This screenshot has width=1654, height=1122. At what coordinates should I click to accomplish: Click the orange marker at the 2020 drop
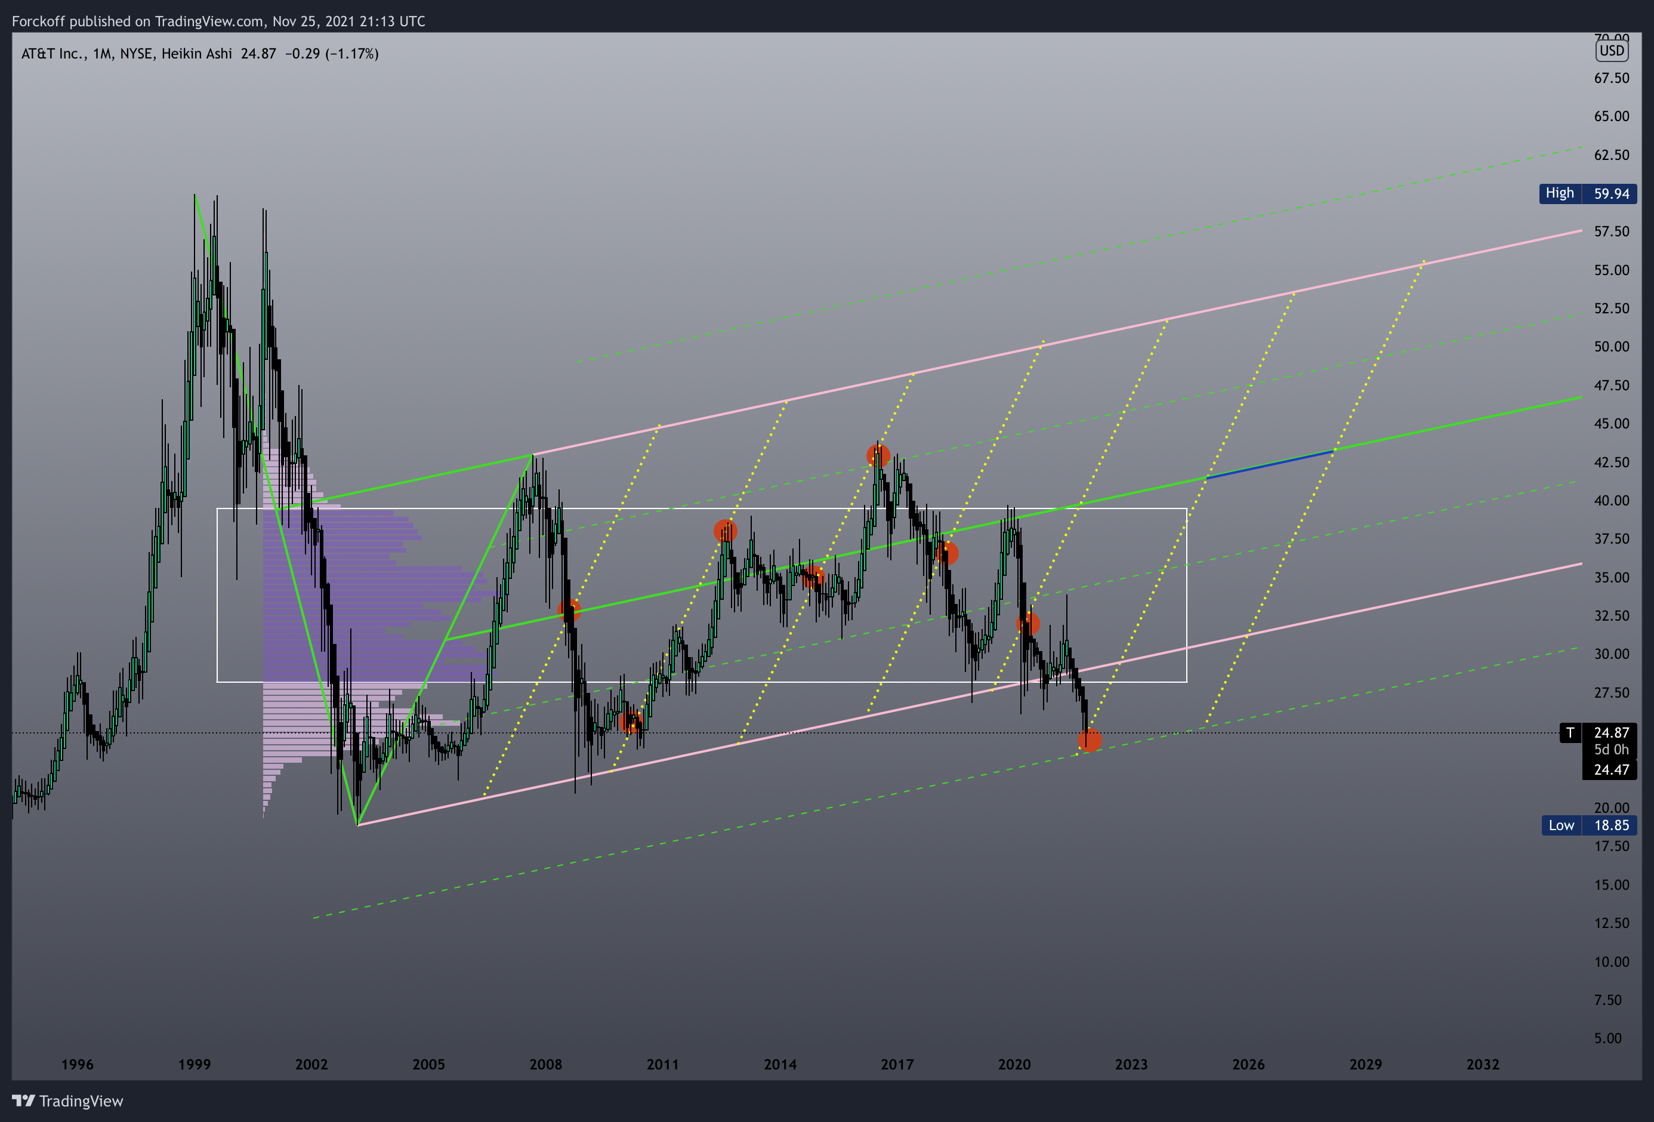point(1027,624)
